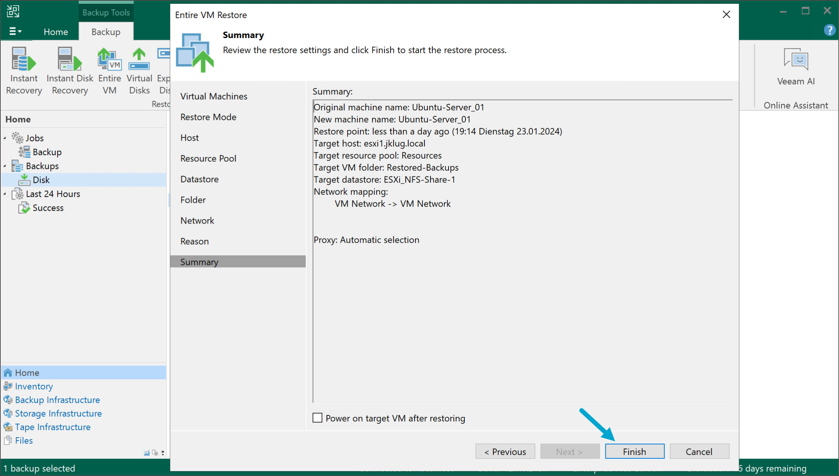
Task: Collapse the Jobs tree node
Action: tap(5, 138)
